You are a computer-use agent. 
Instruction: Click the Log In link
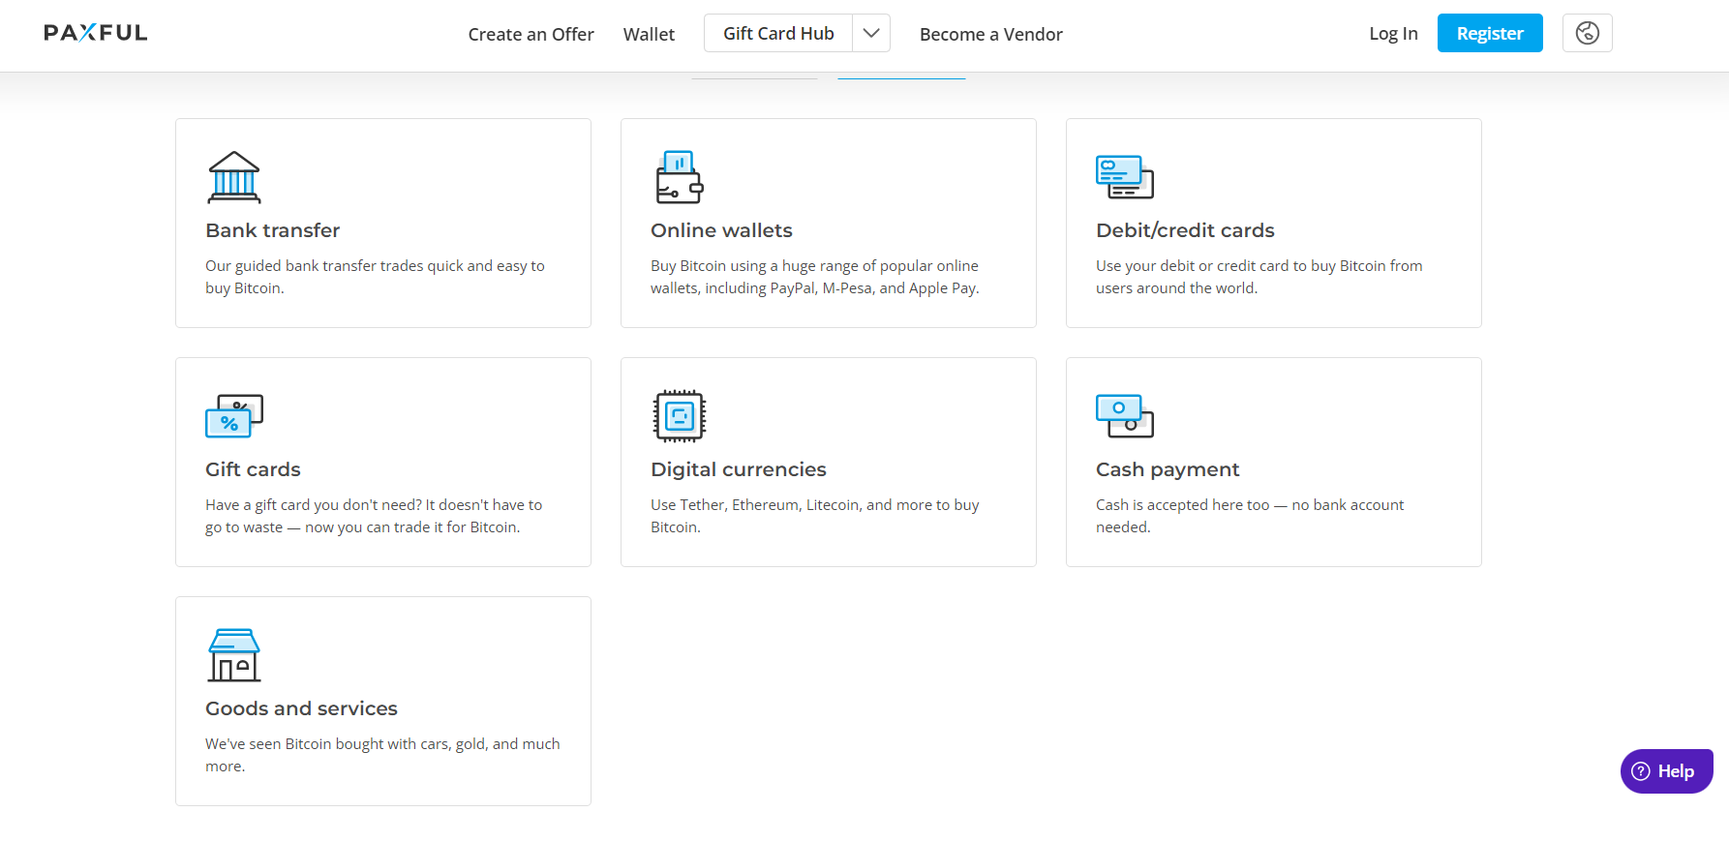click(1393, 34)
